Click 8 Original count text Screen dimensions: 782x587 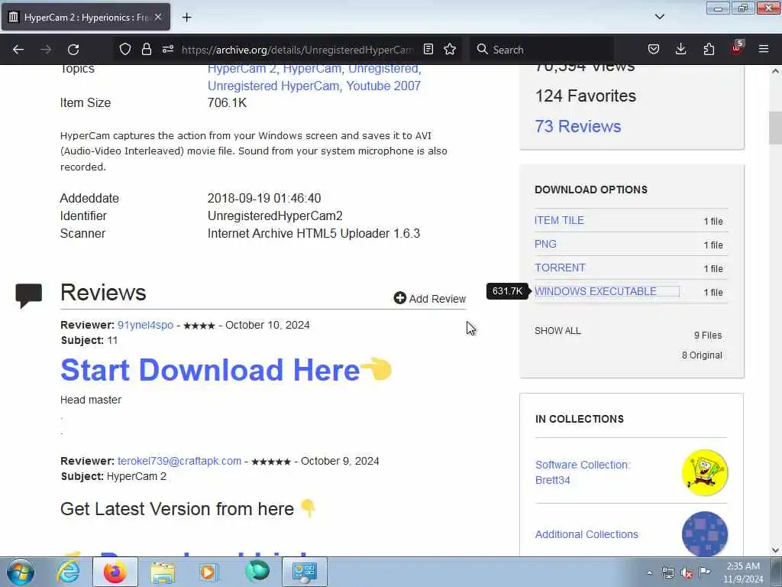tap(702, 355)
